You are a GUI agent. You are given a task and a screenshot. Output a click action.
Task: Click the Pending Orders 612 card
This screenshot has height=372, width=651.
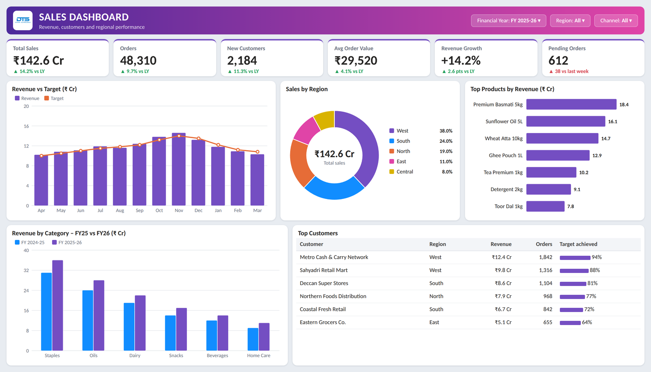coord(593,58)
